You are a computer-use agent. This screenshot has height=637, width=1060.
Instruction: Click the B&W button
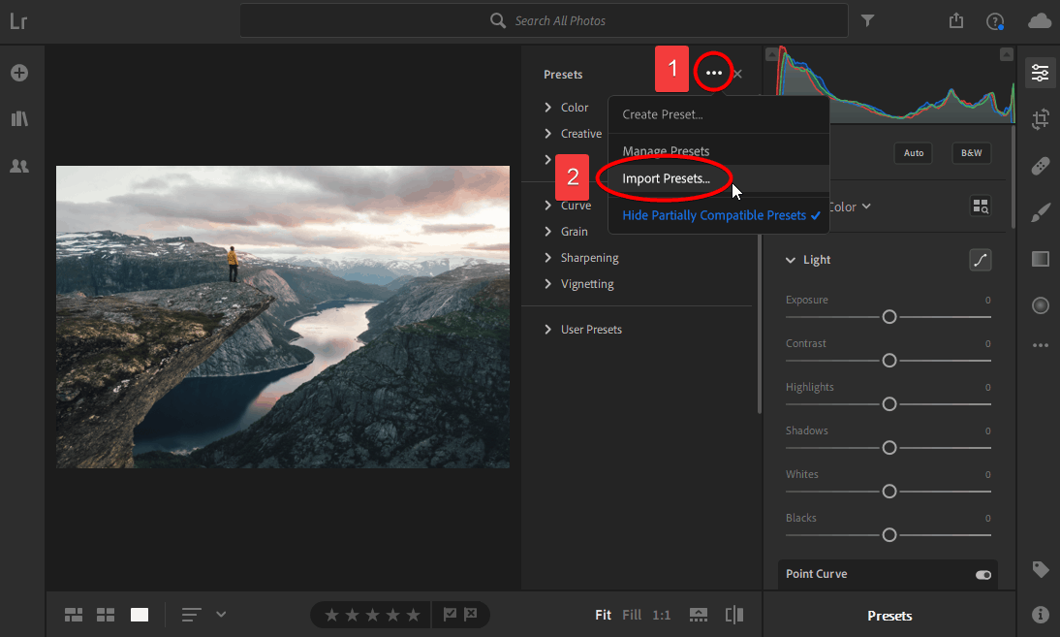pyautogui.click(x=972, y=153)
